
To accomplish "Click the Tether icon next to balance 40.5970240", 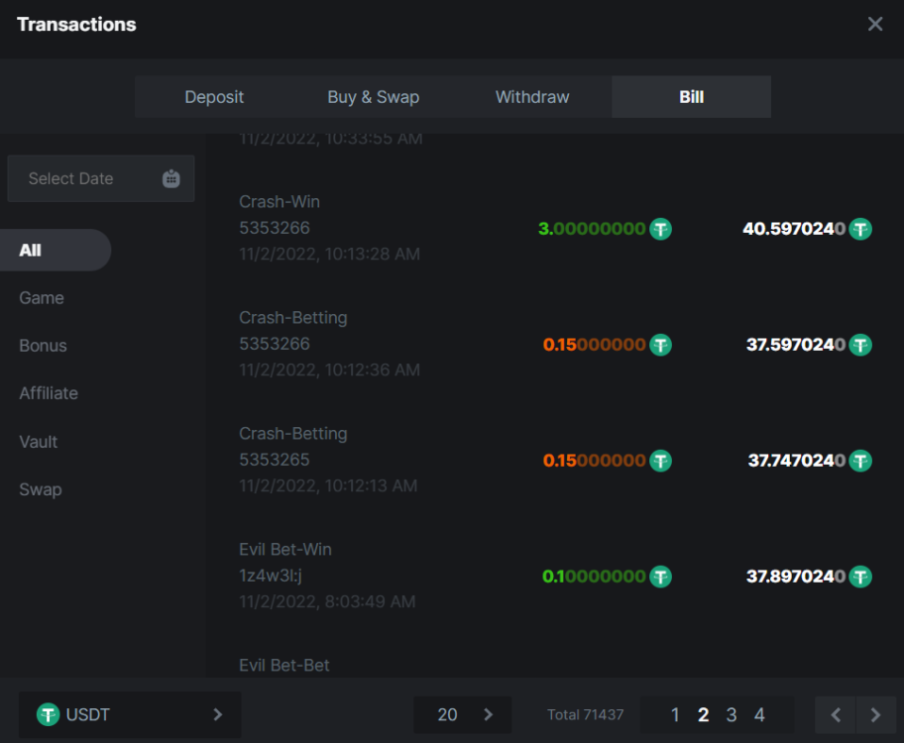I will (x=860, y=229).
